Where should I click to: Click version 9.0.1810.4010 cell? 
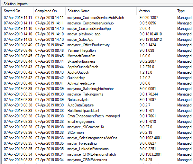coord(151,34)
